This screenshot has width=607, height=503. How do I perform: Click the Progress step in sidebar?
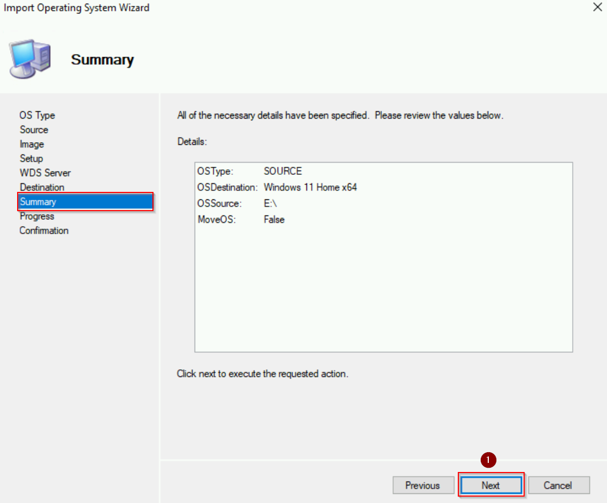click(37, 216)
